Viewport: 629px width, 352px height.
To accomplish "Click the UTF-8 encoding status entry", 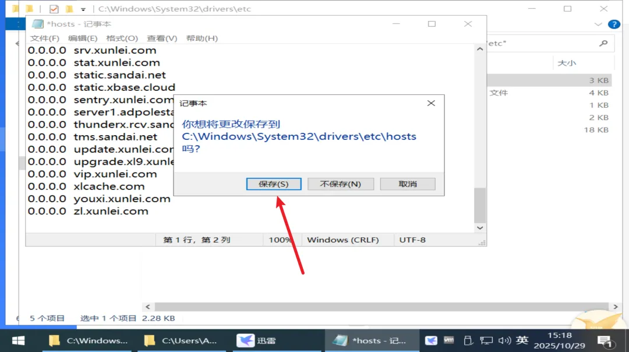I will pos(412,240).
